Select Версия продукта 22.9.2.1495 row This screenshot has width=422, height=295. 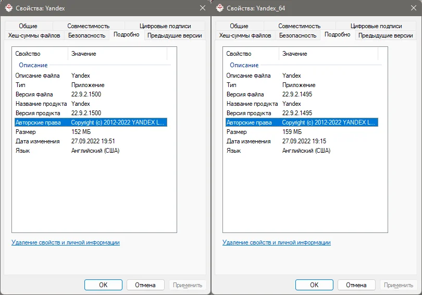coord(302,113)
